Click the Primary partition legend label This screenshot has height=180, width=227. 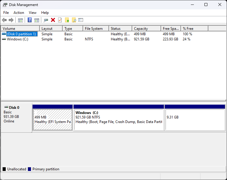pyautogui.click(x=46, y=169)
